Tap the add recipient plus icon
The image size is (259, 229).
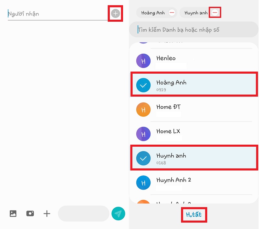tap(115, 14)
